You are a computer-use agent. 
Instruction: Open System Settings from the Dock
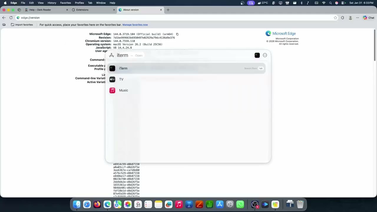(x=230, y=204)
